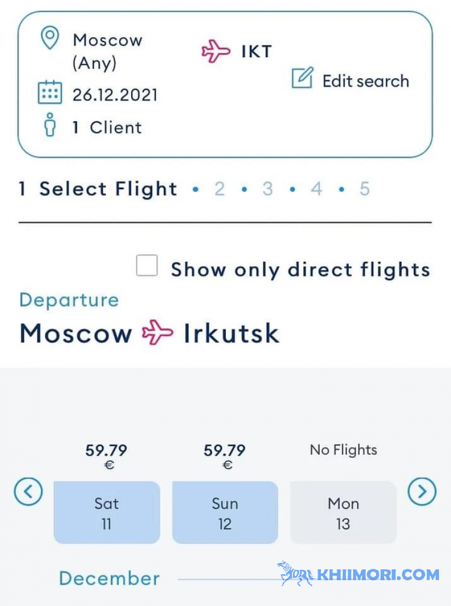Jump to step 3 of booking
The width and height of the screenshot is (451, 606).
pos(267,189)
